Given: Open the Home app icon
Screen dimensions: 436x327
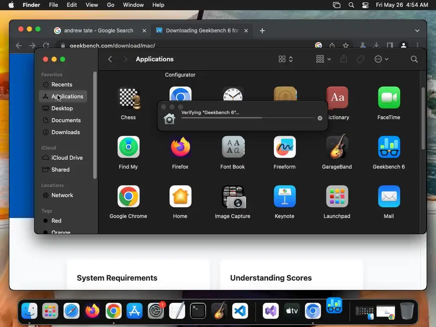Looking at the screenshot, I should click(x=180, y=196).
